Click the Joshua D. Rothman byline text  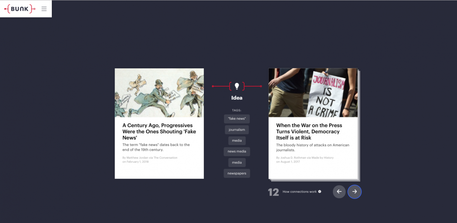coord(305,157)
